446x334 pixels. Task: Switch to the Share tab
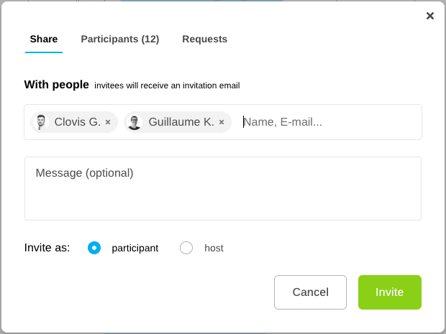pos(44,40)
